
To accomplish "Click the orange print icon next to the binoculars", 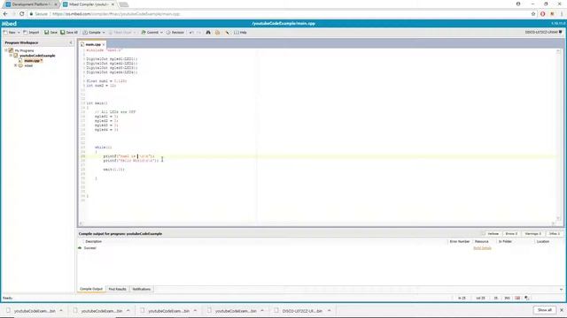I will coord(217,33).
